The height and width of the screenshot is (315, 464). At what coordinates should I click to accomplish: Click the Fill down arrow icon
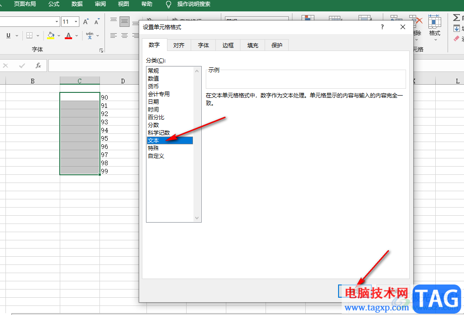tap(457, 28)
